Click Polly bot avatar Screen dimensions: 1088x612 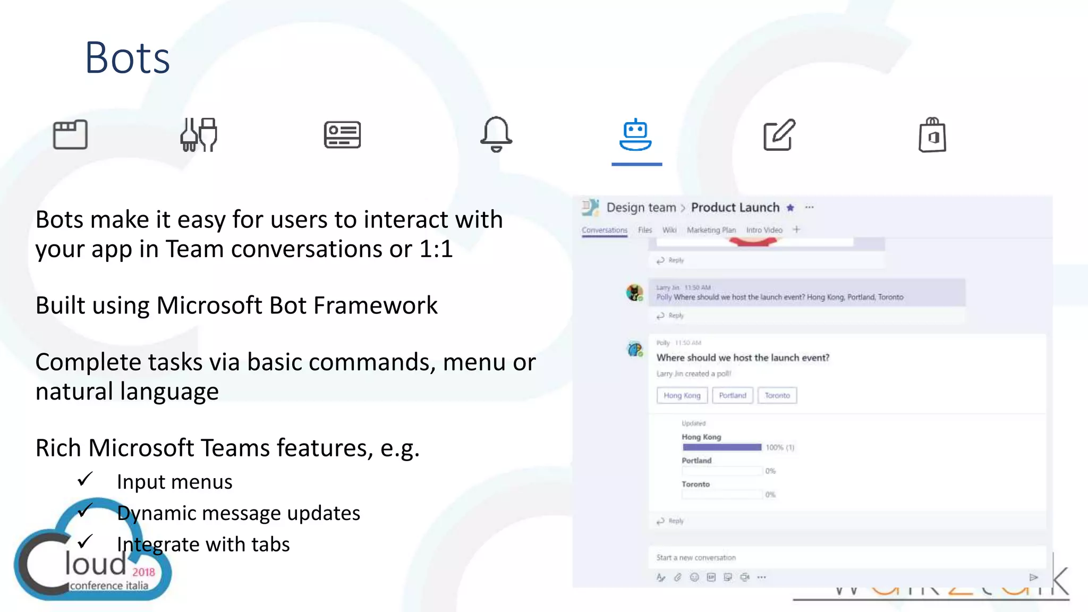[x=635, y=350]
